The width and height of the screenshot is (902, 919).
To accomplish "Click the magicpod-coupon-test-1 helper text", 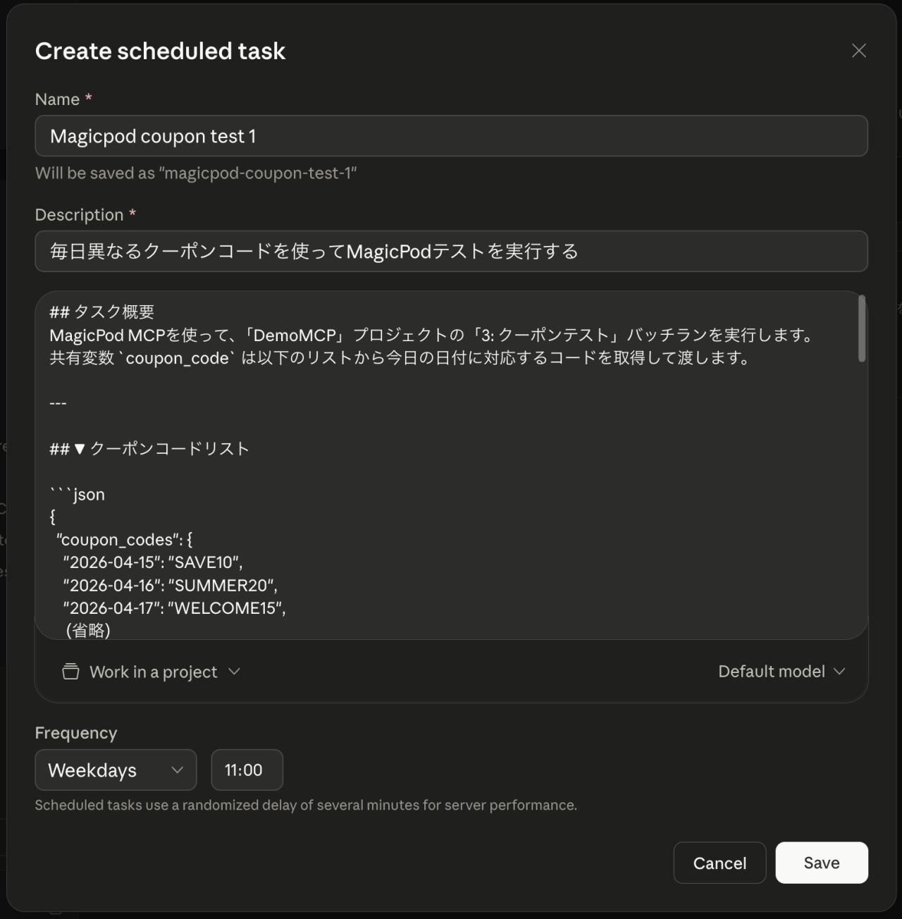I will 197,173.
